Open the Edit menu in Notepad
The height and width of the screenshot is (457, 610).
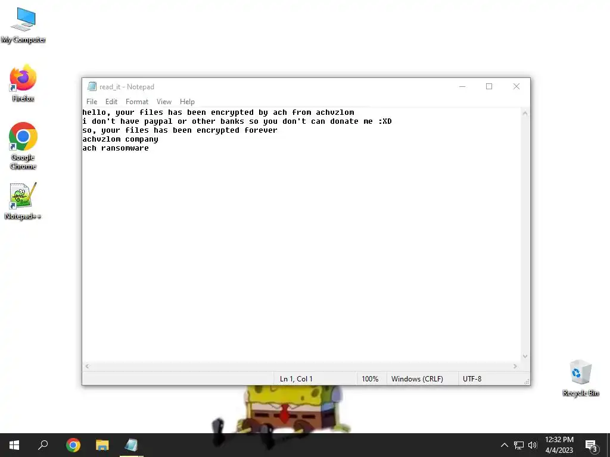(x=111, y=101)
